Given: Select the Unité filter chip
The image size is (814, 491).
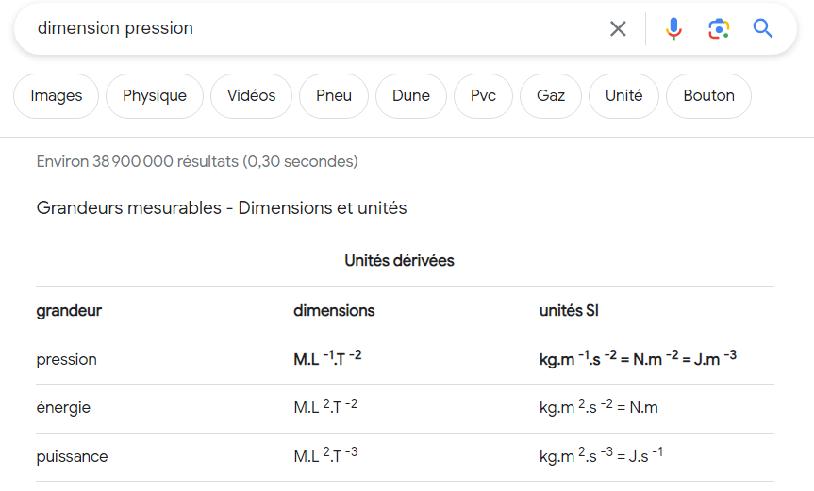Looking at the screenshot, I should (623, 96).
